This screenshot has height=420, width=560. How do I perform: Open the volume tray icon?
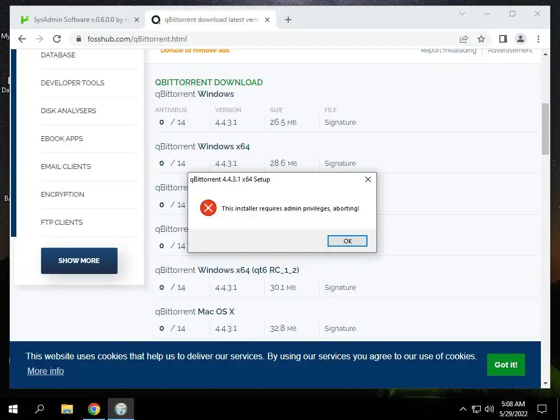489,409
